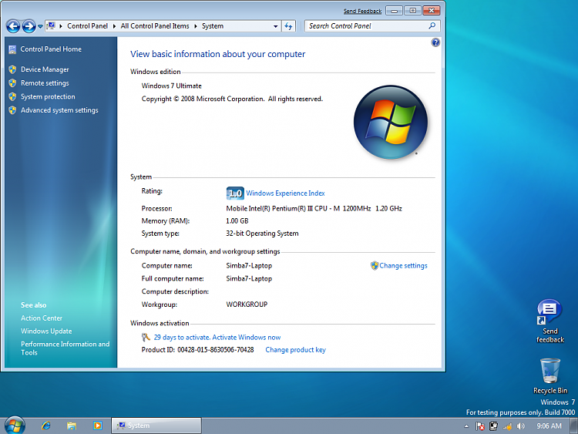Image resolution: width=578 pixels, height=434 pixels.
Task: Click the shield icon beside System protection
Action: coord(12,96)
